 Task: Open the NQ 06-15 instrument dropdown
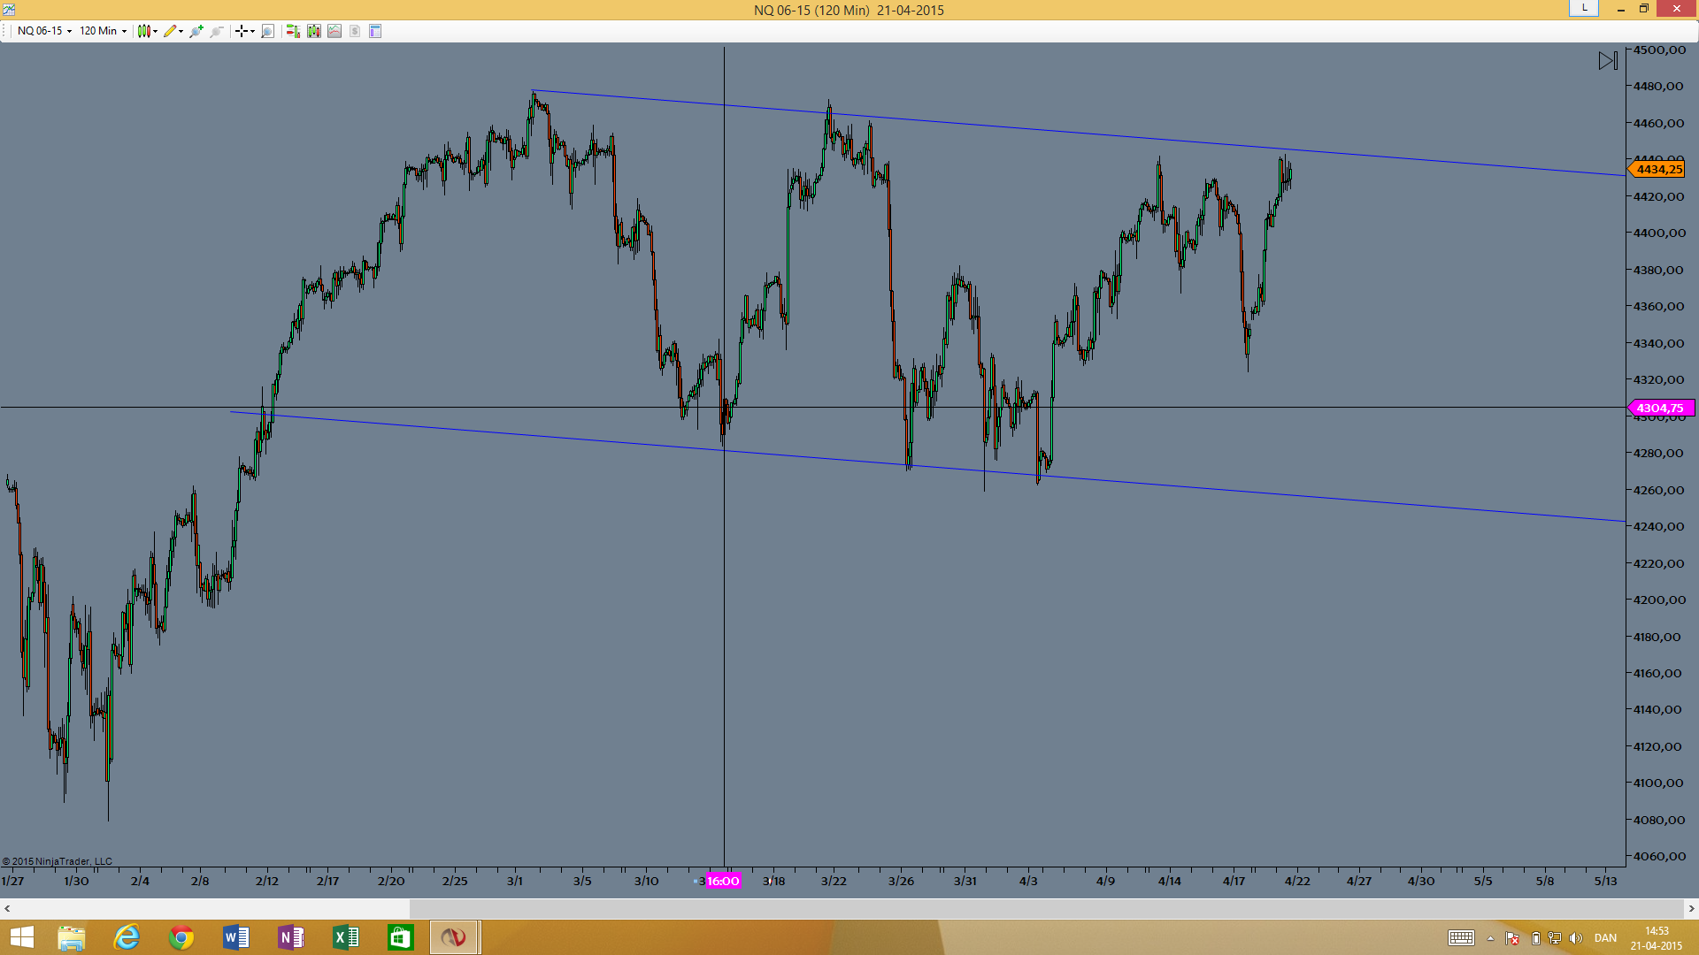point(44,31)
